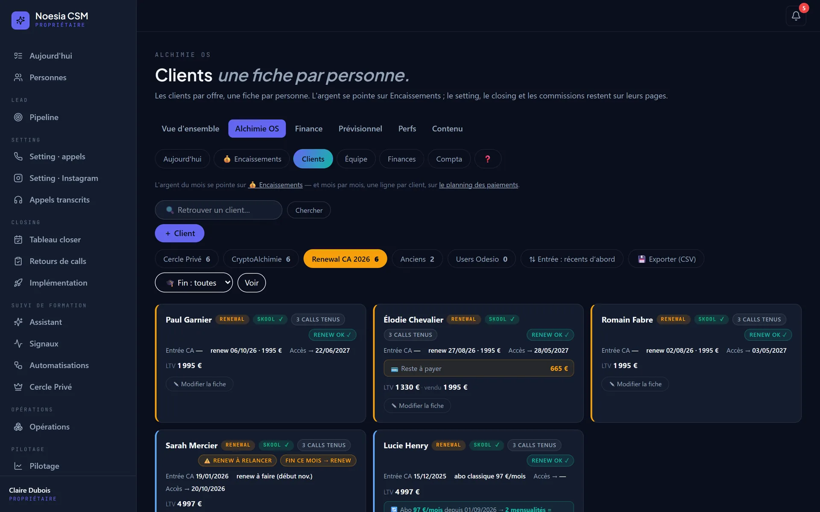Click the + Client button
The image size is (820, 512).
pyautogui.click(x=179, y=233)
